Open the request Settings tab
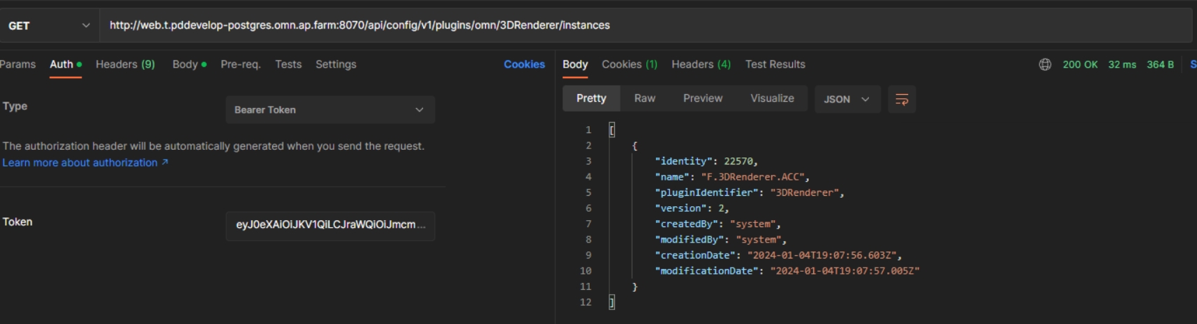The height and width of the screenshot is (324, 1197). click(x=336, y=64)
